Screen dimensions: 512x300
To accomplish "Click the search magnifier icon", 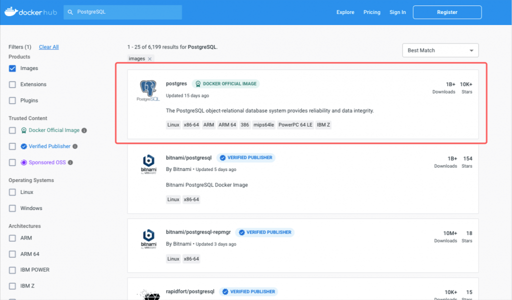I will [x=70, y=12].
